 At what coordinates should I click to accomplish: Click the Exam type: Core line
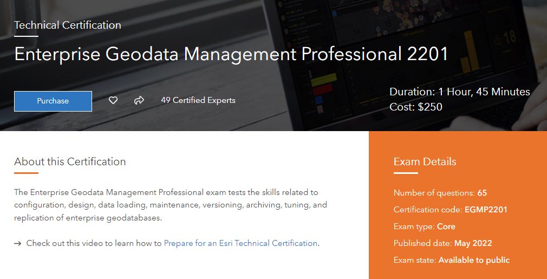coord(424,226)
